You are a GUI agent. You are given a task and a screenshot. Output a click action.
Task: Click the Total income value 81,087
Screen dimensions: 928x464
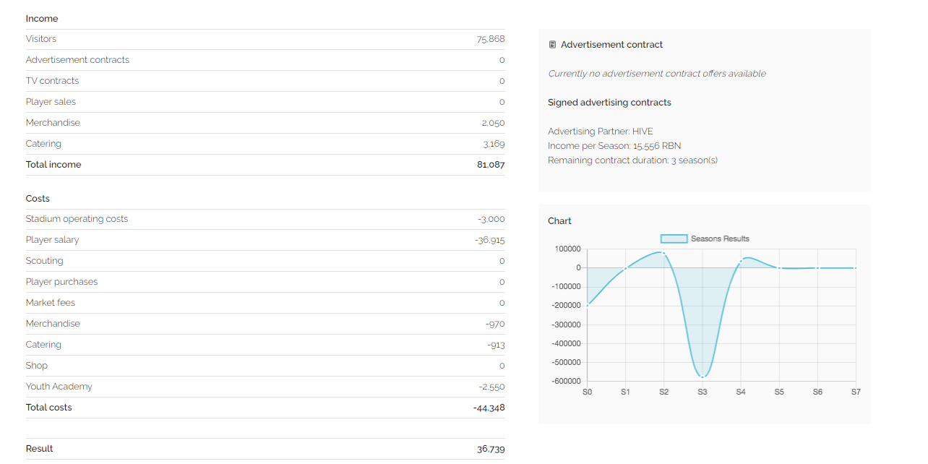click(x=491, y=165)
